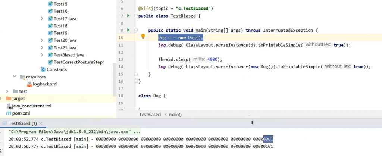This screenshot has width=382, height=156.
Task: Click the TestBiased breadcrumb
Action: point(150,115)
